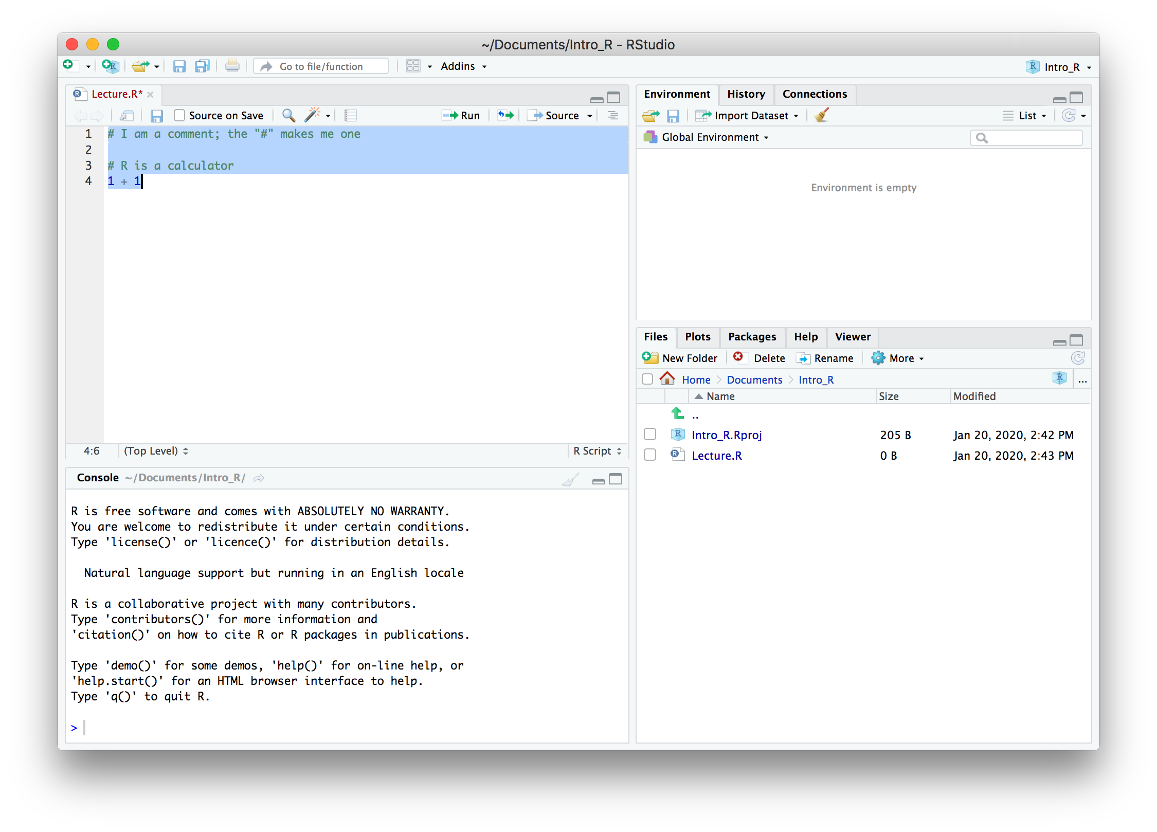This screenshot has height=832, width=1157.
Task: Click the Find/Replace magnifier icon
Action: tap(288, 116)
